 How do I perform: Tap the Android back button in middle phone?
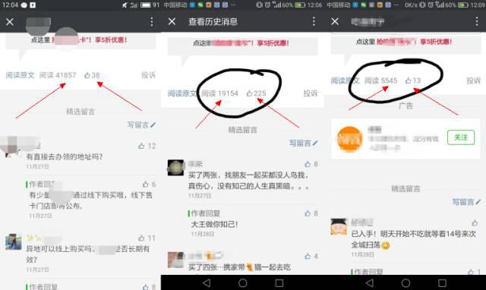click(207, 283)
